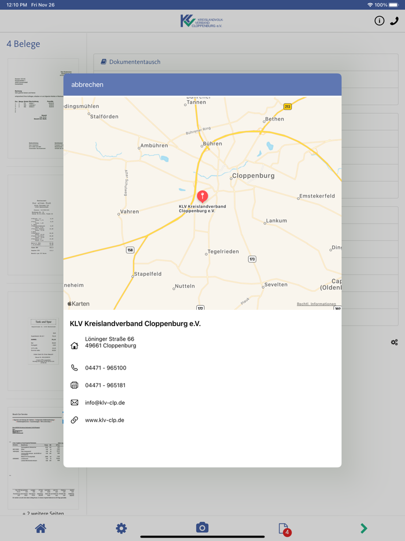Go to Home via bottom house icon

click(x=41, y=528)
